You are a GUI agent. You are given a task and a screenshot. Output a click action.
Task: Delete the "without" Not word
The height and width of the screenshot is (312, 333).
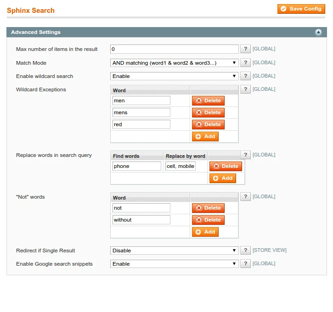point(208,220)
